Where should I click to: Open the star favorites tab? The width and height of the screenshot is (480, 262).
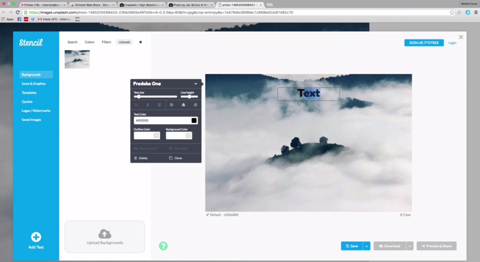140,42
